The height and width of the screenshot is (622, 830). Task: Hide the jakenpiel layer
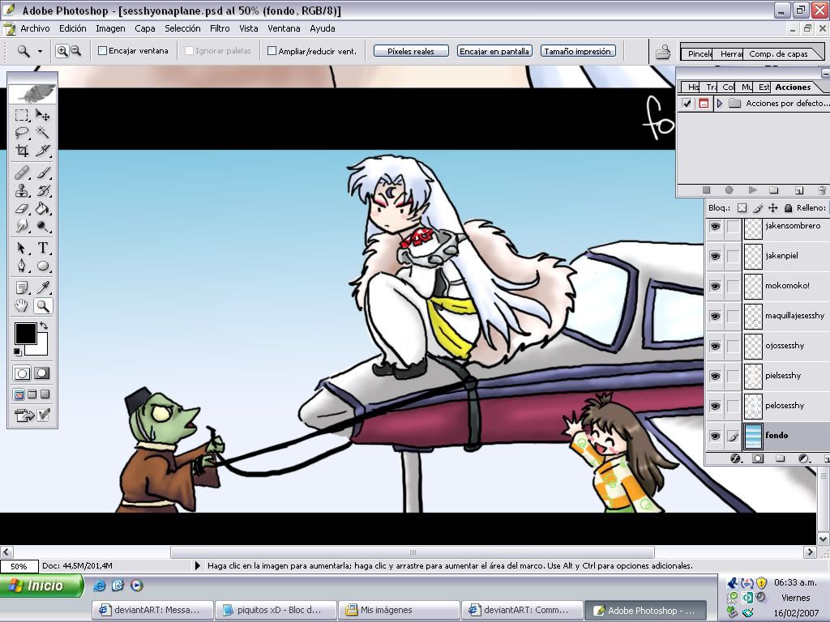(715, 257)
